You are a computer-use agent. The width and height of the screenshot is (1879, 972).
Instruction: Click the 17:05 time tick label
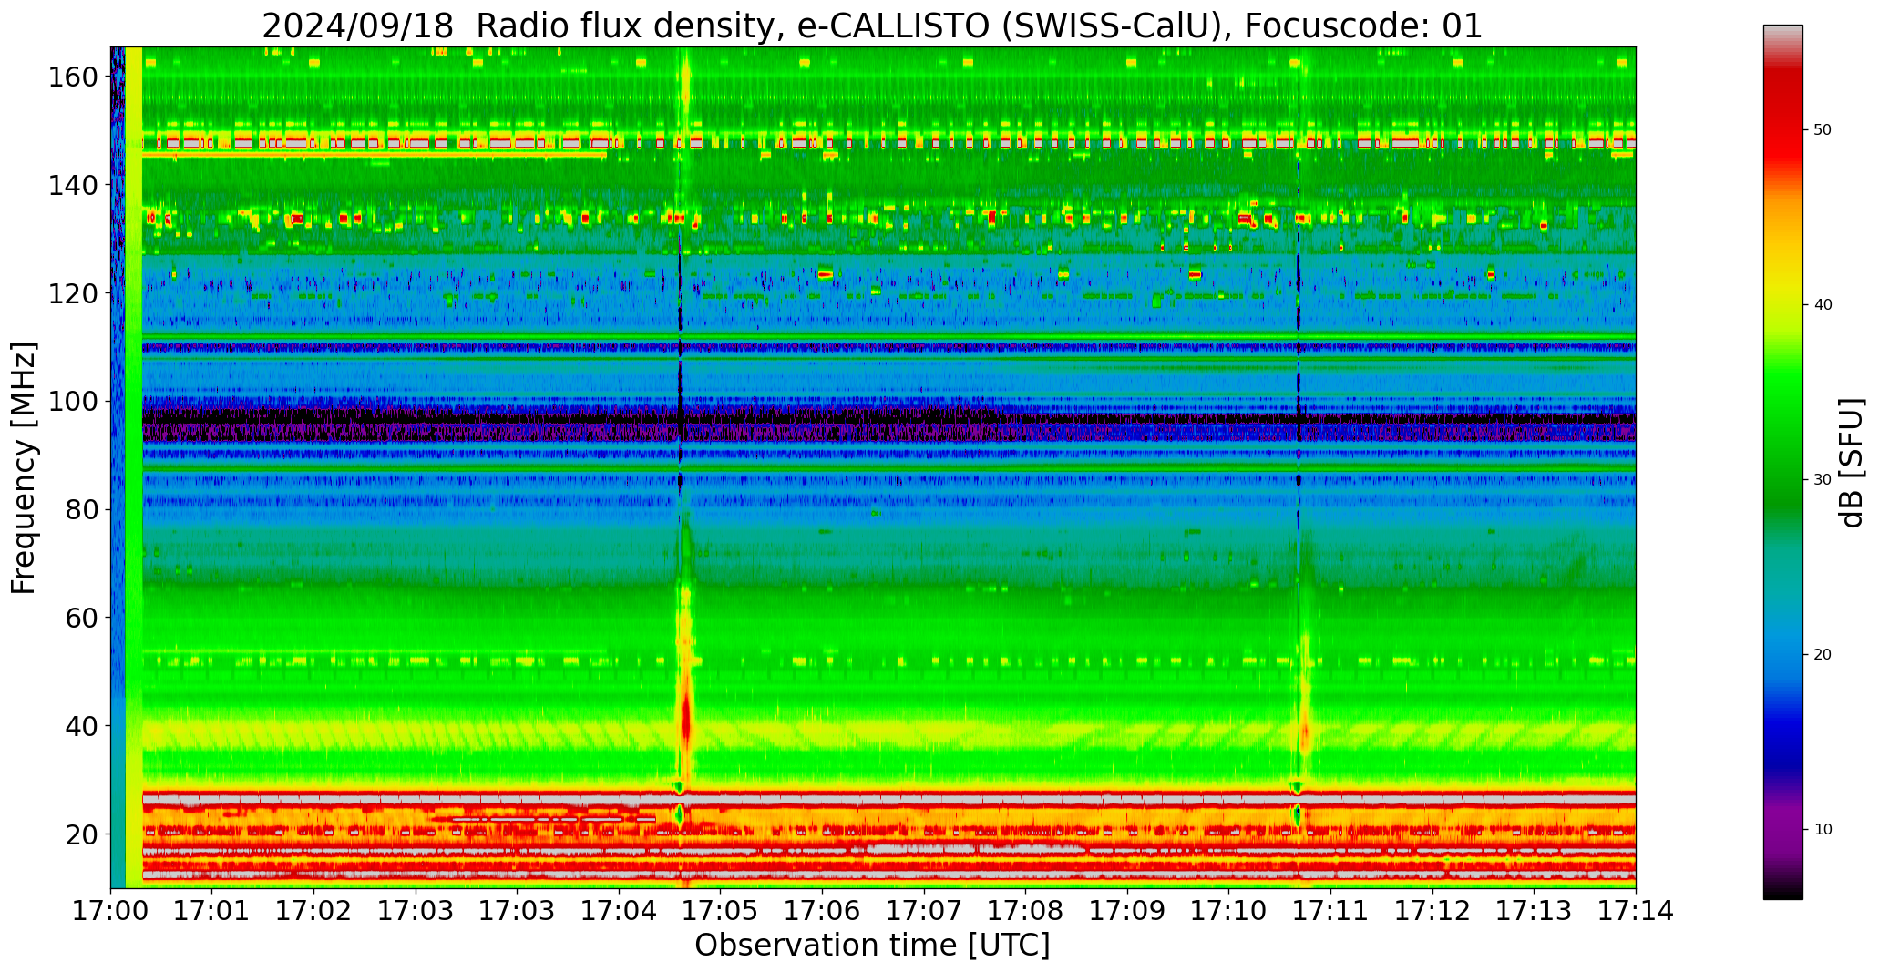(x=721, y=911)
